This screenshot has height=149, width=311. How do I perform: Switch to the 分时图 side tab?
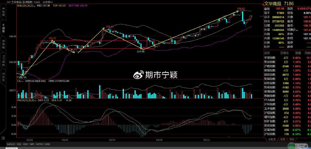(x=3, y=12)
